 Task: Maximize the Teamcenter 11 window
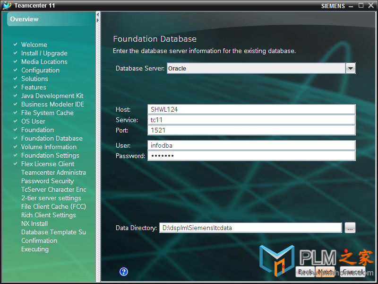click(x=361, y=5)
